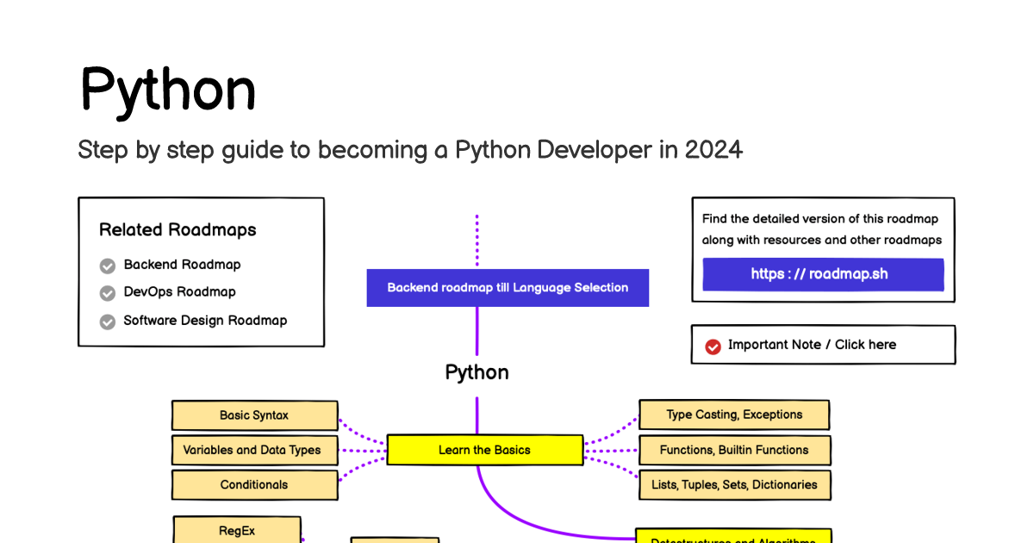Open the RegEx topic

coord(237,530)
